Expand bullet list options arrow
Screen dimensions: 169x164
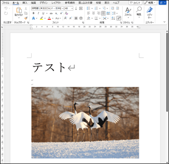pos(92,9)
